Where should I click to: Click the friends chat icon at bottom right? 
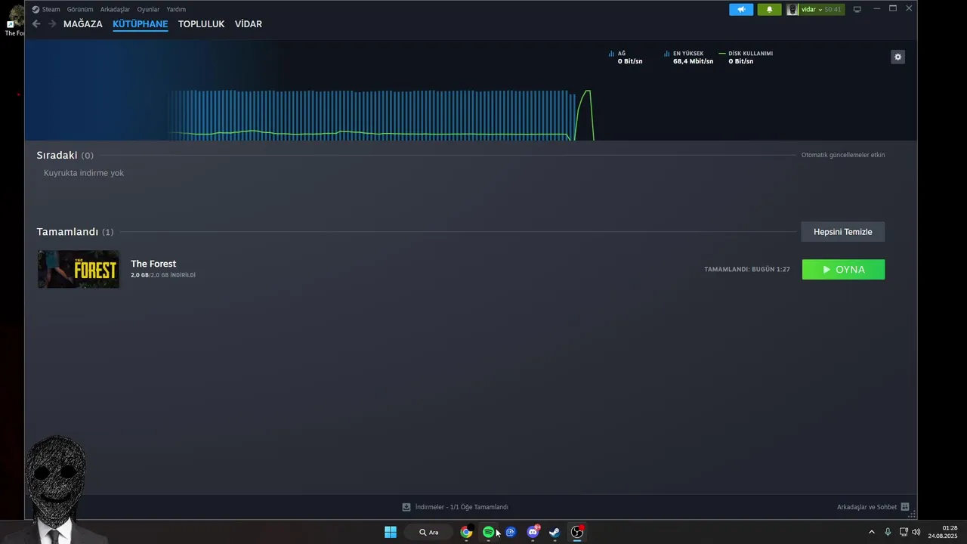coord(905,507)
